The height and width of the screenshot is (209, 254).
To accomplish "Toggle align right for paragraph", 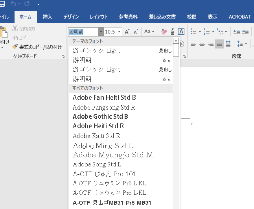I will coord(211,44).
